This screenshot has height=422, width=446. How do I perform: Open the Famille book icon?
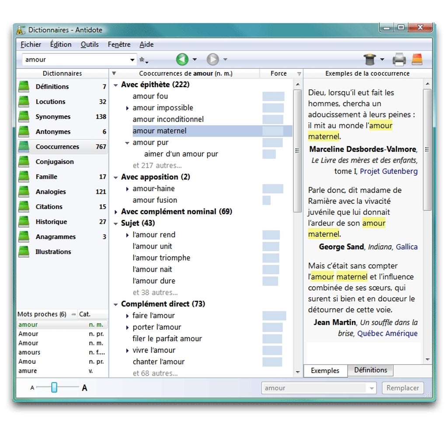(x=24, y=177)
